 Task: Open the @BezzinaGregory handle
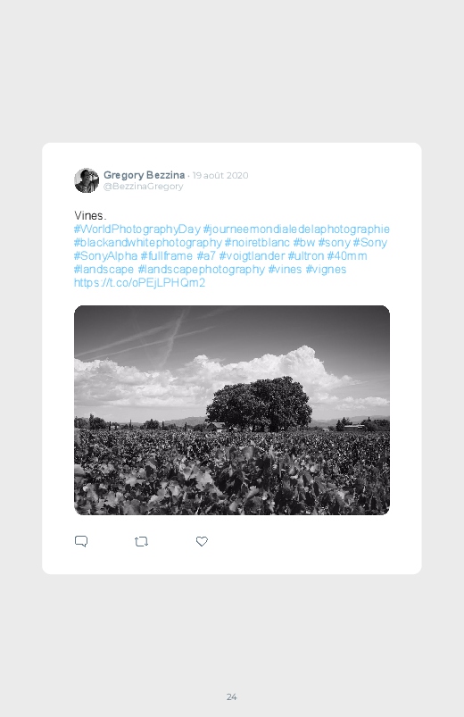tap(143, 187)
